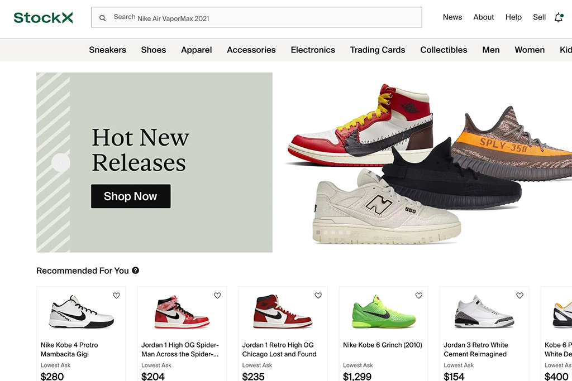This screenshot has width=572, height=381.
Task: Click the Recommended For You help icon
Action: (x=135, y=271)
